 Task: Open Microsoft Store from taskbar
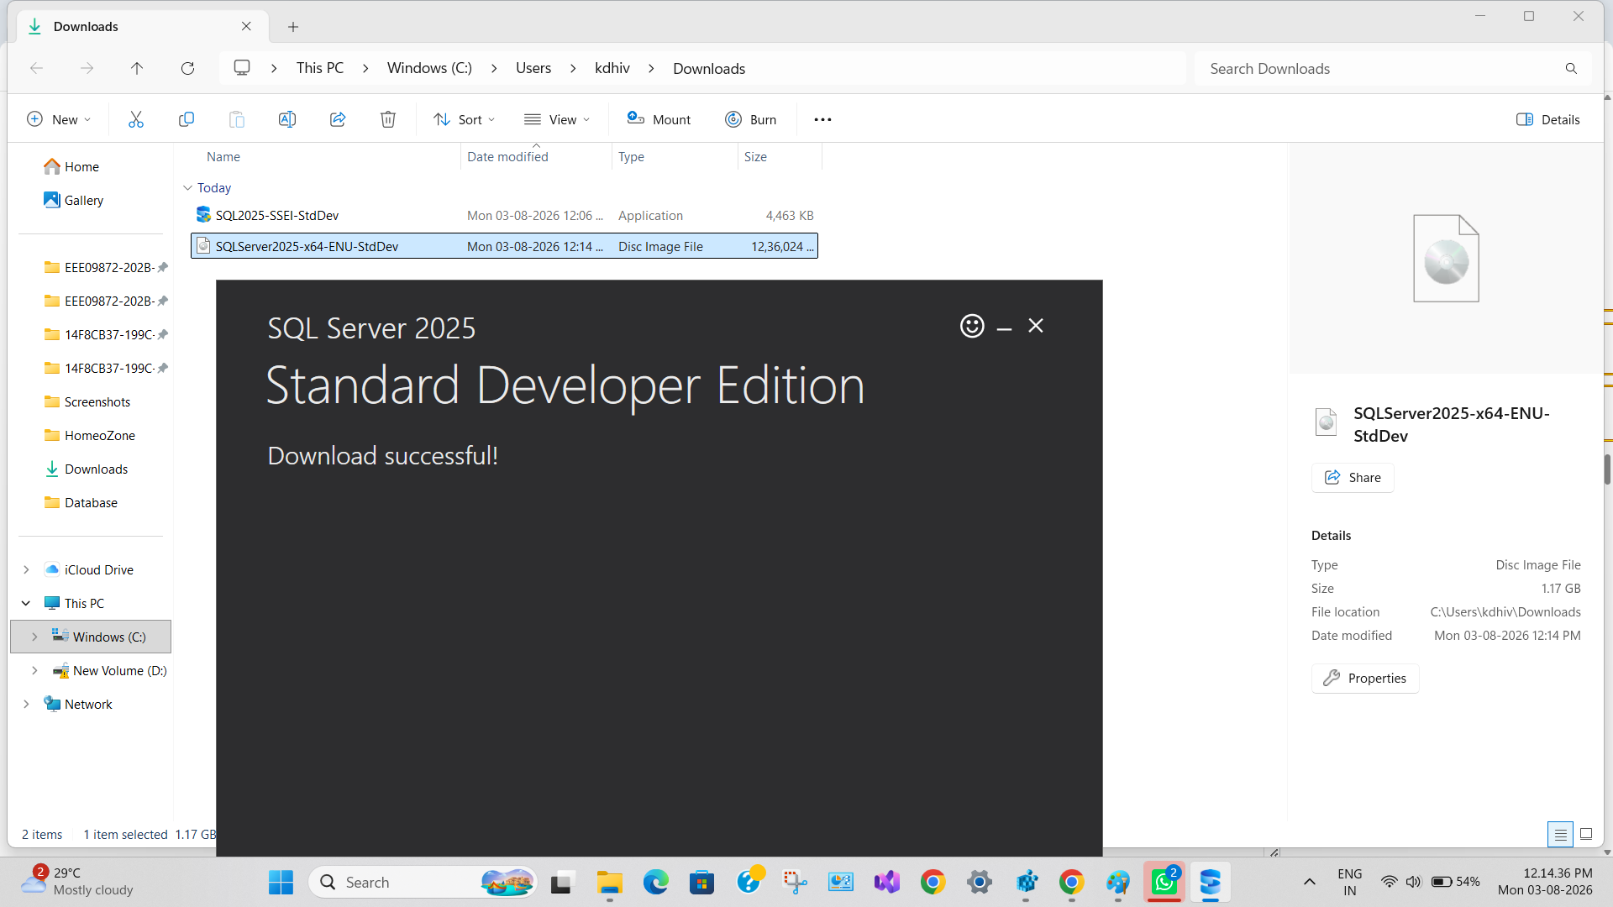coord(701,883)
